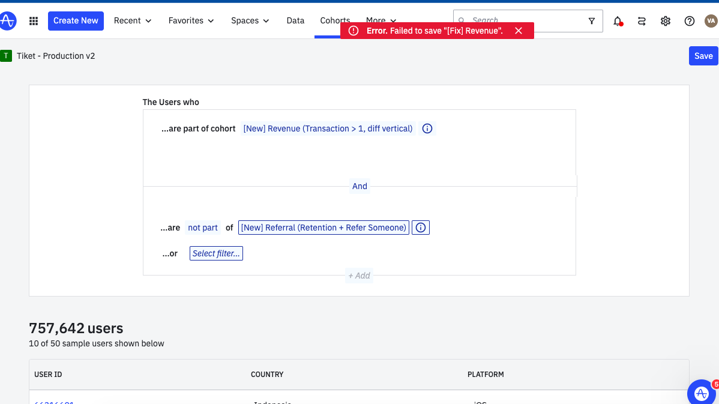This screenshot has height=404, width=719.
Task: Click the COUNTRY column header
Action: point(267,375)
